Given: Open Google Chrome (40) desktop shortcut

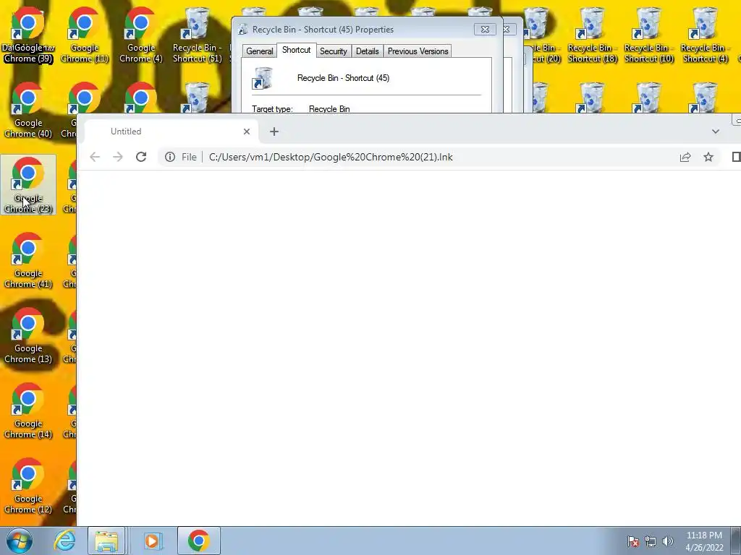Looking at the screenshot, I should click(28, 110).
